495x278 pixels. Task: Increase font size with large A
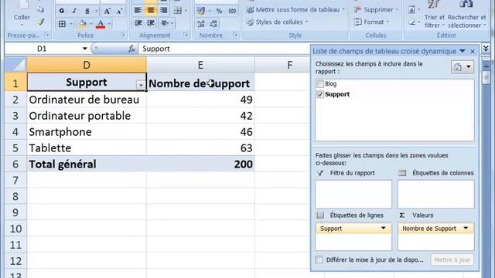pyautogui.click(x=107, y=11)
